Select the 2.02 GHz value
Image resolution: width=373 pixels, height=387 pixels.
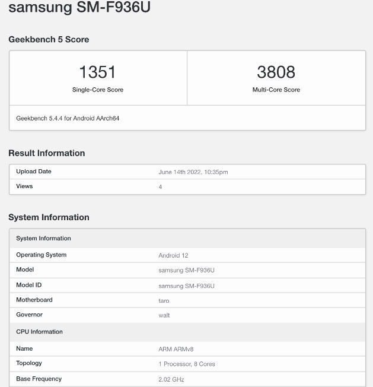pyautogui.click(x=171, y=379)
